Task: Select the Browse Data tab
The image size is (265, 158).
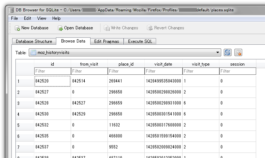Action: coord(73,41)
